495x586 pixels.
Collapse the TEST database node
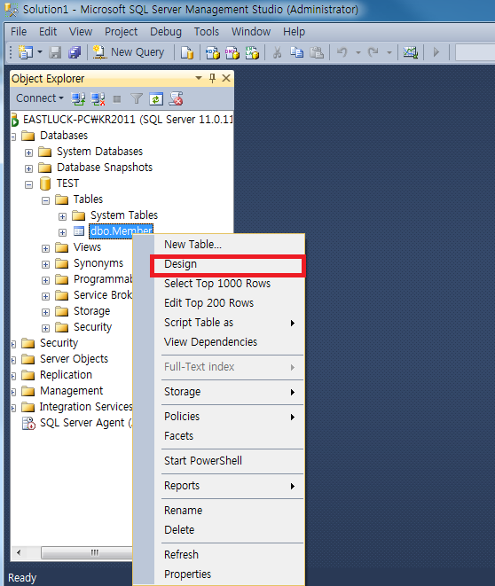[28, 184]
